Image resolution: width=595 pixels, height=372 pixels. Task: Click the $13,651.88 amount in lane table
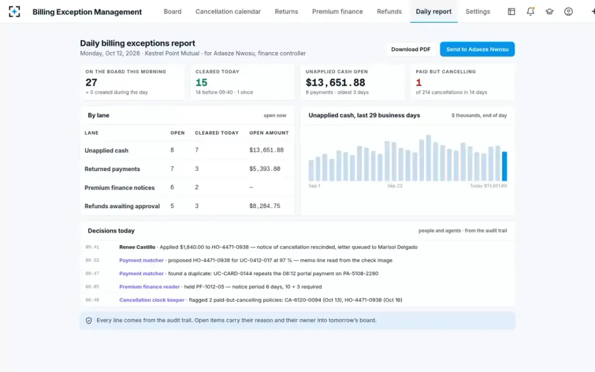pos(267,150)
